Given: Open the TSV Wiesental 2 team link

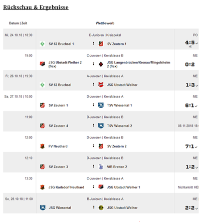Looking at the screenshot, I should [119, 126].
